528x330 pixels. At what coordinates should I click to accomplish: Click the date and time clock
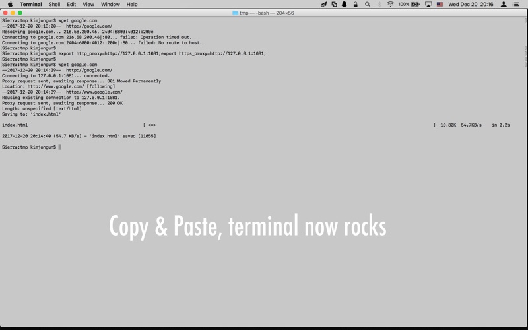[471, 5]
